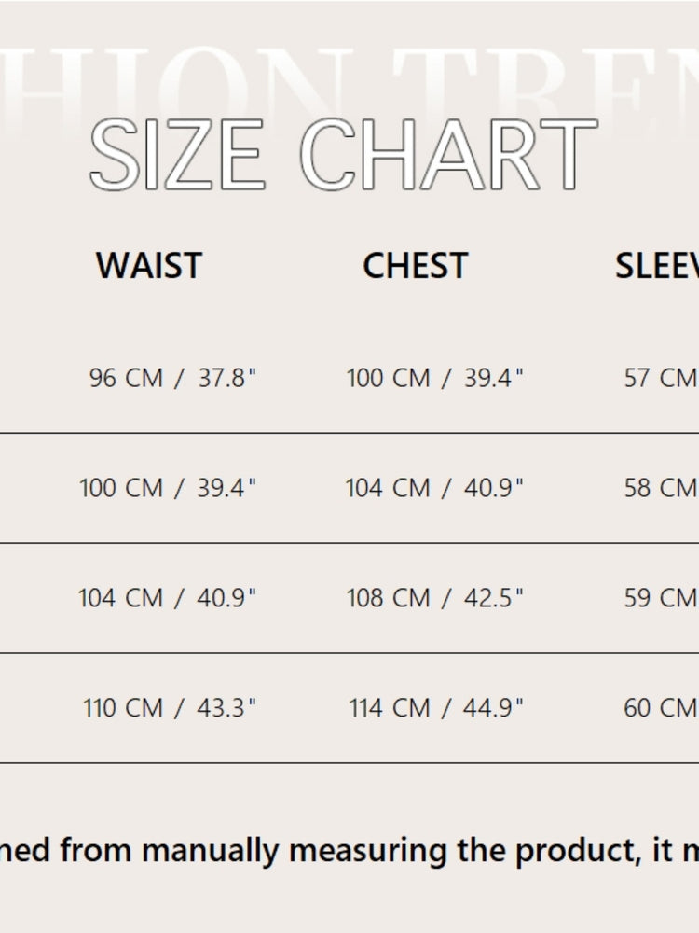Screen dimensions: 699x933
Task: Click the chest measurement 108 CM / 42.5"
Action: click(435, 598)
